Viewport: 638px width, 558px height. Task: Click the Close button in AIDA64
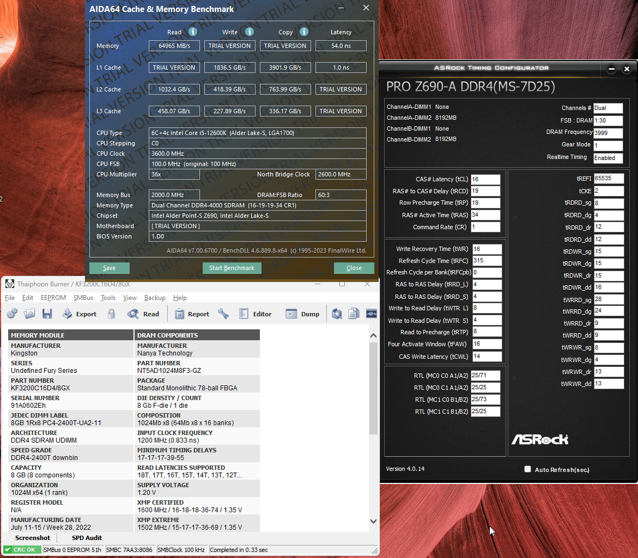[x=354, y=268]
